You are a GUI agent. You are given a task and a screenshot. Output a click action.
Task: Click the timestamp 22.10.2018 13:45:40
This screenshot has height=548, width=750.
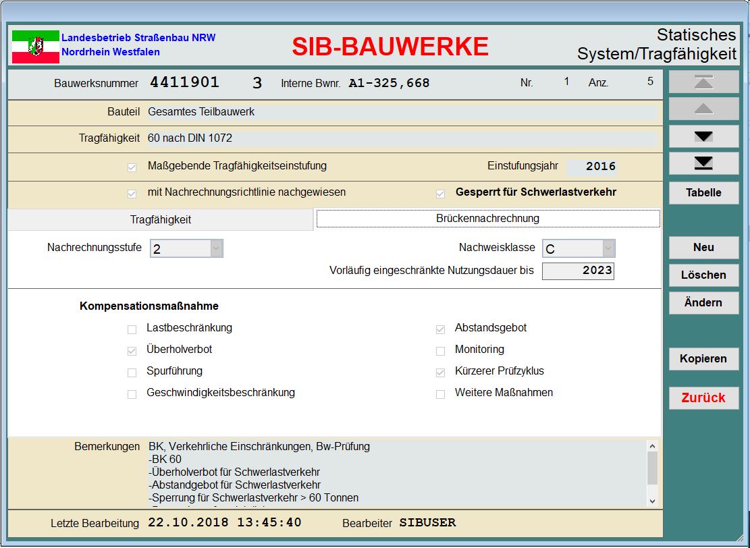click(x=224, y=522)
